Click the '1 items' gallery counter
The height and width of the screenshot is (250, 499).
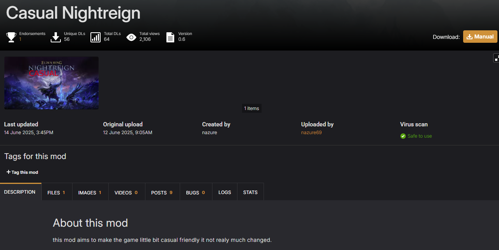[251, 108]
